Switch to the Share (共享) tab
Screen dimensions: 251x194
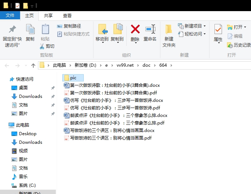click(x=48, y=15)
